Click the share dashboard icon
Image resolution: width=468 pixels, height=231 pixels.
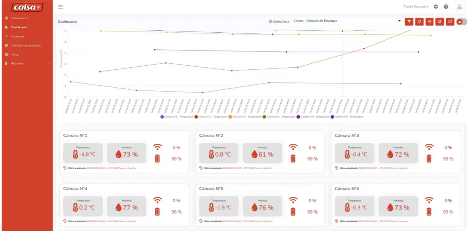[x=429, y=22]
